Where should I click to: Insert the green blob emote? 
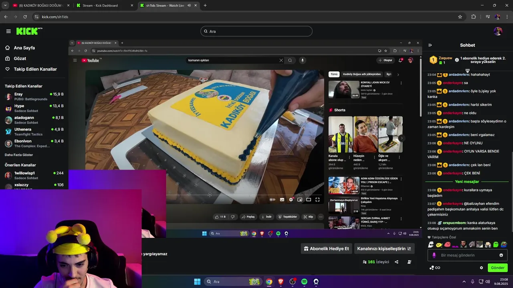pos(496,244)
